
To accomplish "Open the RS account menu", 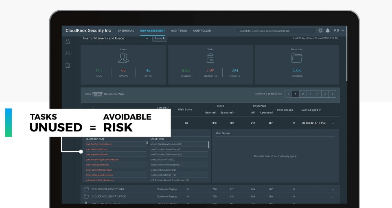I will 339,31.
